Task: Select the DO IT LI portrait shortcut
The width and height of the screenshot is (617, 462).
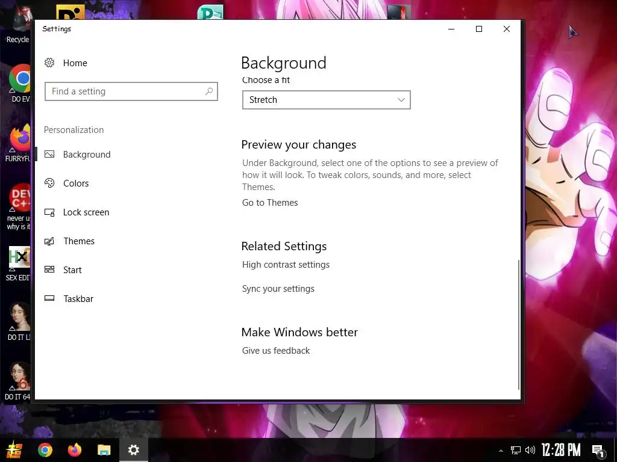Action: pos(19,321)
